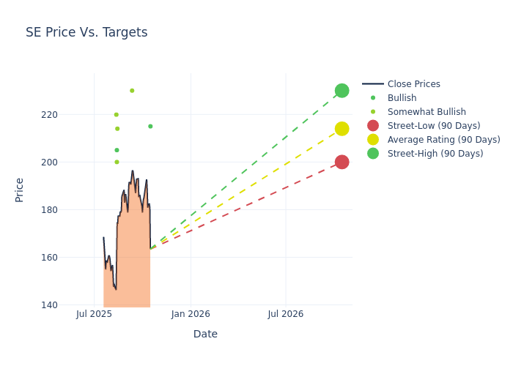
Task: Click the yellow circle icon in the legend
Action: [x=373, y=140]
